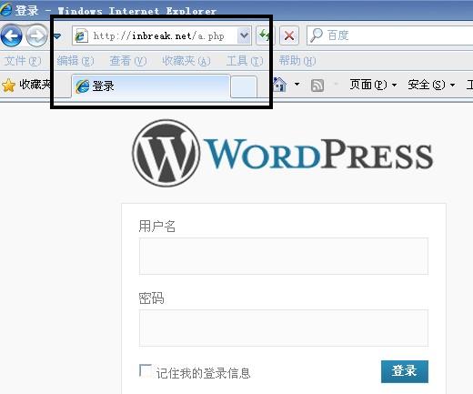The height and width of the screenshot is (394, 473).
Task: Click the WordPress logo image
Action: 283,154
